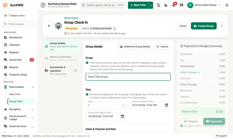Select Group Folio under Reservations
233x139 pixels.
[22, 101]
